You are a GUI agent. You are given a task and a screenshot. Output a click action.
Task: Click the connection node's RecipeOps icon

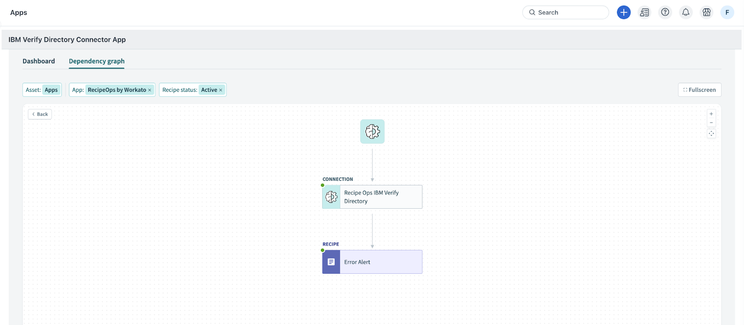click(x=332, y=197)
